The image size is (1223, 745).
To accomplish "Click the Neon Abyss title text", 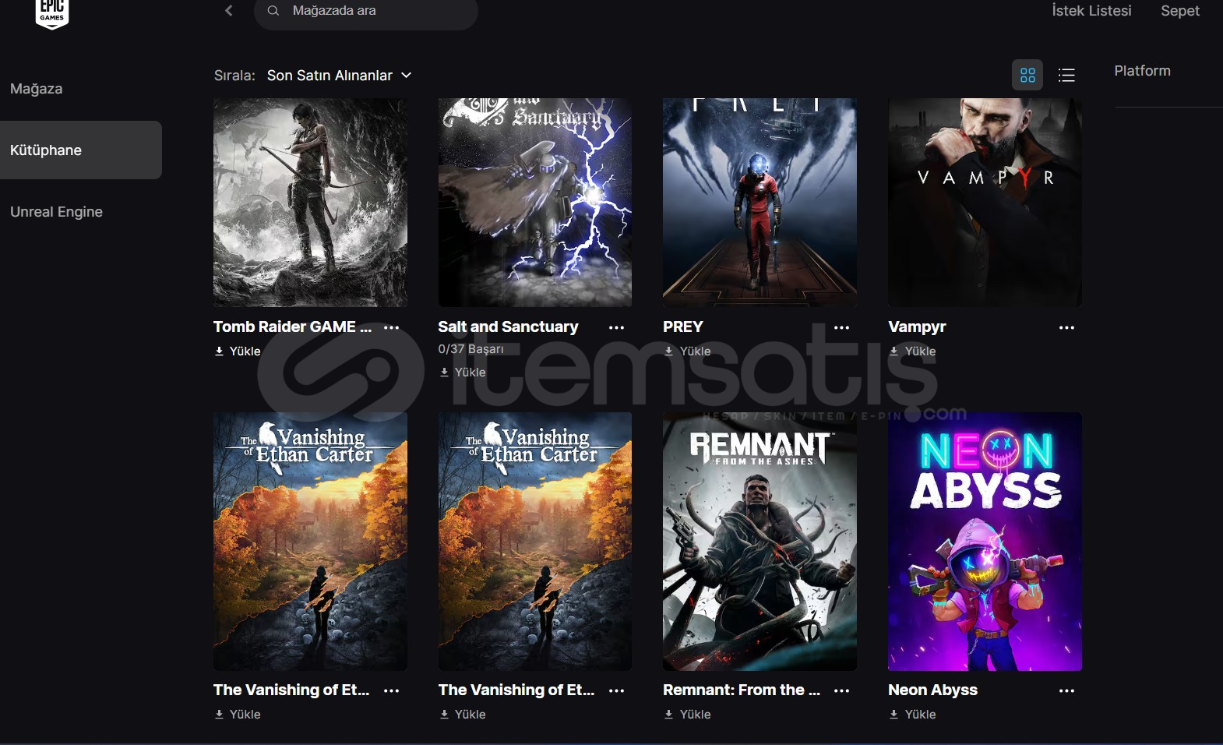I will click(x=932, y=690).
